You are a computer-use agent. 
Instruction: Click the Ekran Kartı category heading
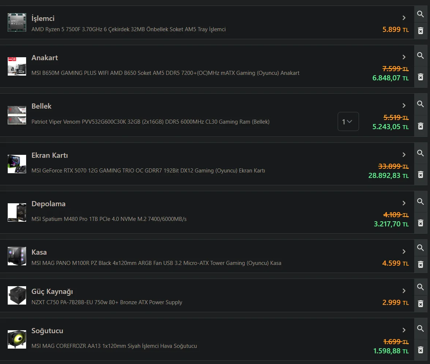[50, 155]
